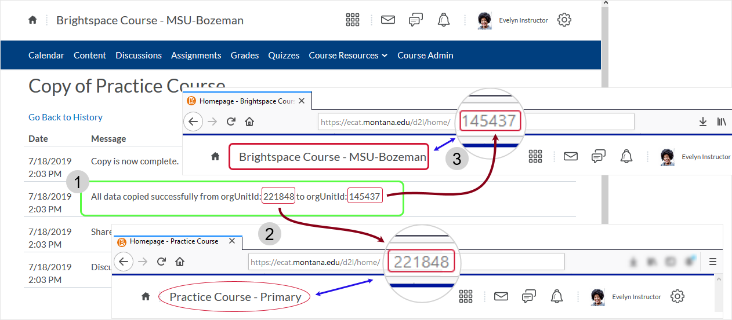Viewport: 732px width, 320px height.
Task: Open Discussions in the navbar
Action: [139, 56]
